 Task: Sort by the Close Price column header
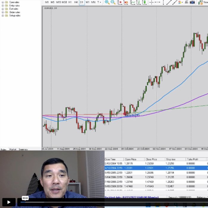pyautogui.click(x=155, y=159)
